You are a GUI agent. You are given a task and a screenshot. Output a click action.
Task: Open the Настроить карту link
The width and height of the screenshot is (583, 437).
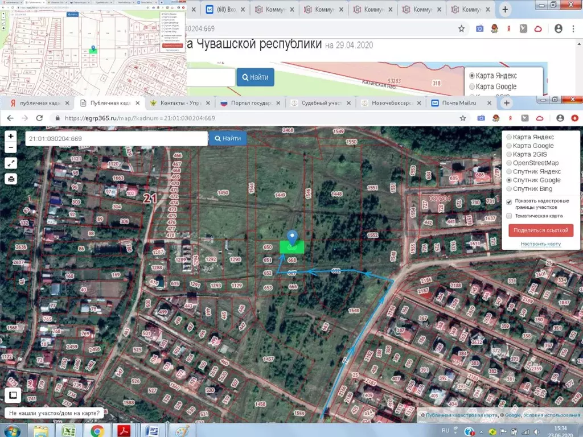tap(540, 244)
